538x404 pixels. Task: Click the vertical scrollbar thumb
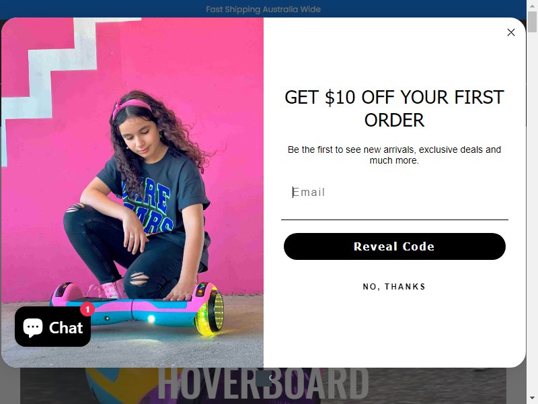click(x=532, y=22)
